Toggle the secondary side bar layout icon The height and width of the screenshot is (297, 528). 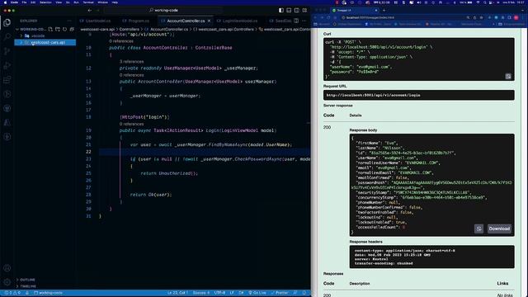click(x=297, y=11)
